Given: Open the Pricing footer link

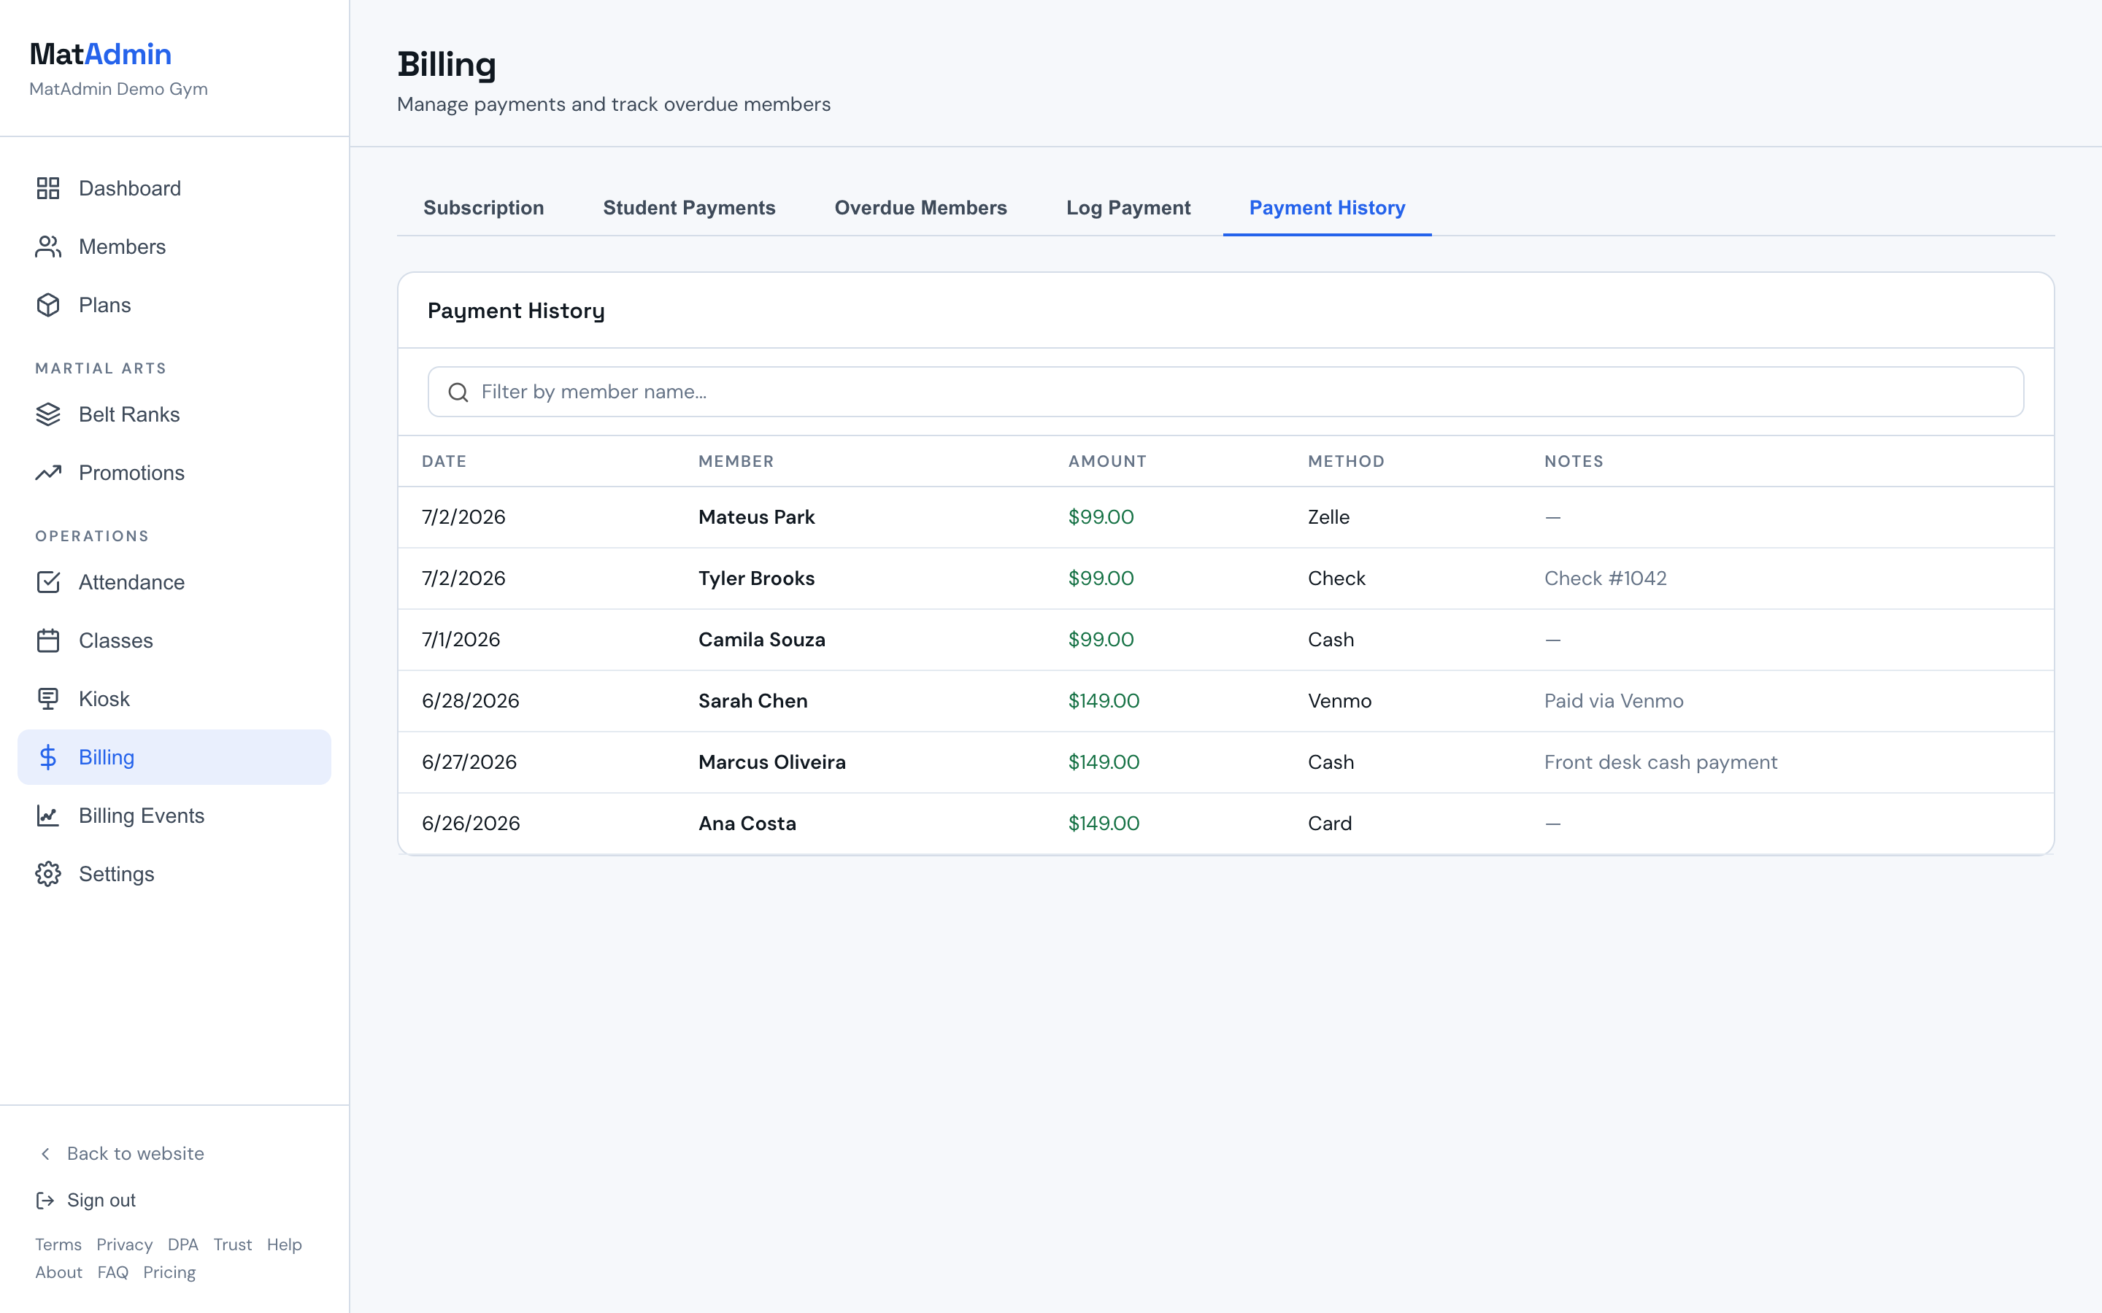Looking at the screenshot, I should pos(169,1272).
